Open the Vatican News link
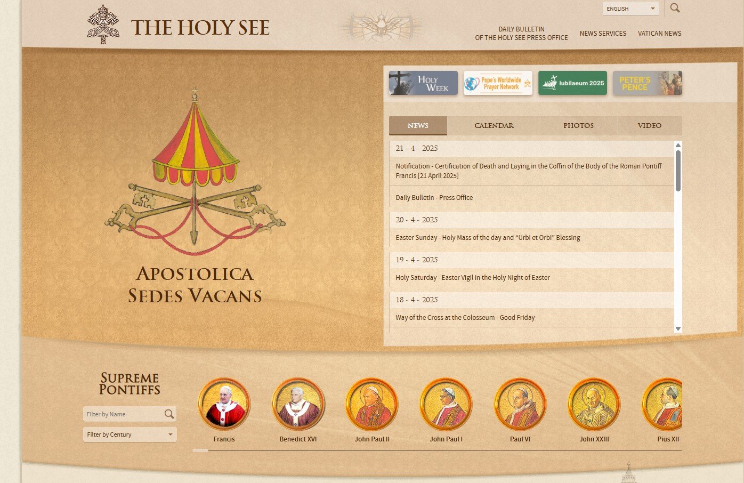This screenshot has width=744, height=483. pyautogui.click(x=659, y=34)
